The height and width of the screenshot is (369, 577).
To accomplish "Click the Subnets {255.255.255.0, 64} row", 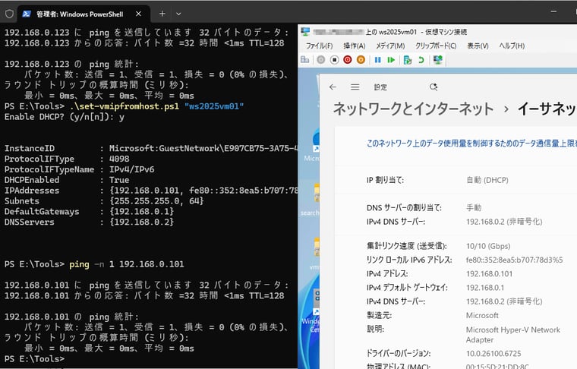I will point(104,201).
